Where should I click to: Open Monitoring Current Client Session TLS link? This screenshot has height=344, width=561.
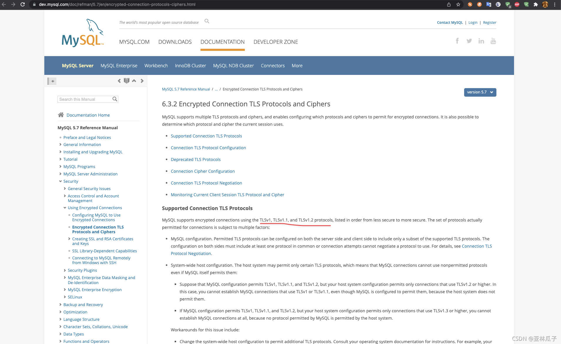pyautogui.click(x=228, y=195)
